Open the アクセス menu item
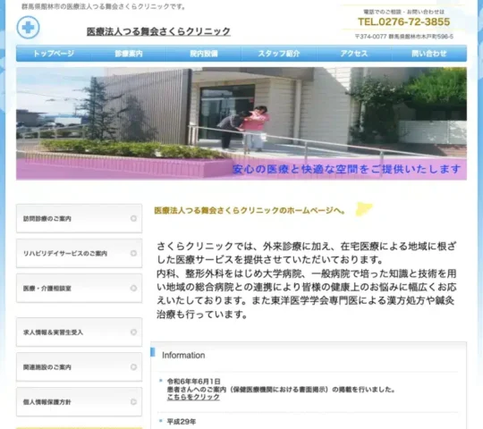This screenshot has width=483, height=429. coord(354,54)
